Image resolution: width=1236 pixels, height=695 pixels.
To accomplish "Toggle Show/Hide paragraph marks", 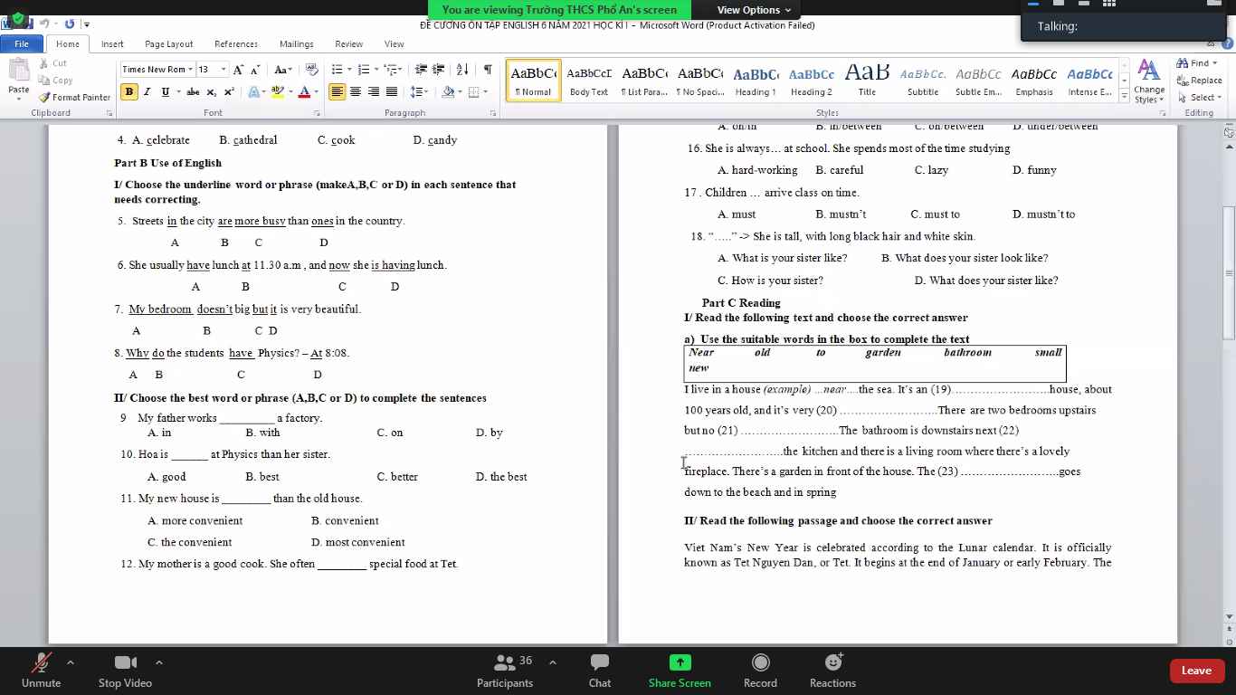I will click(488, 70).
